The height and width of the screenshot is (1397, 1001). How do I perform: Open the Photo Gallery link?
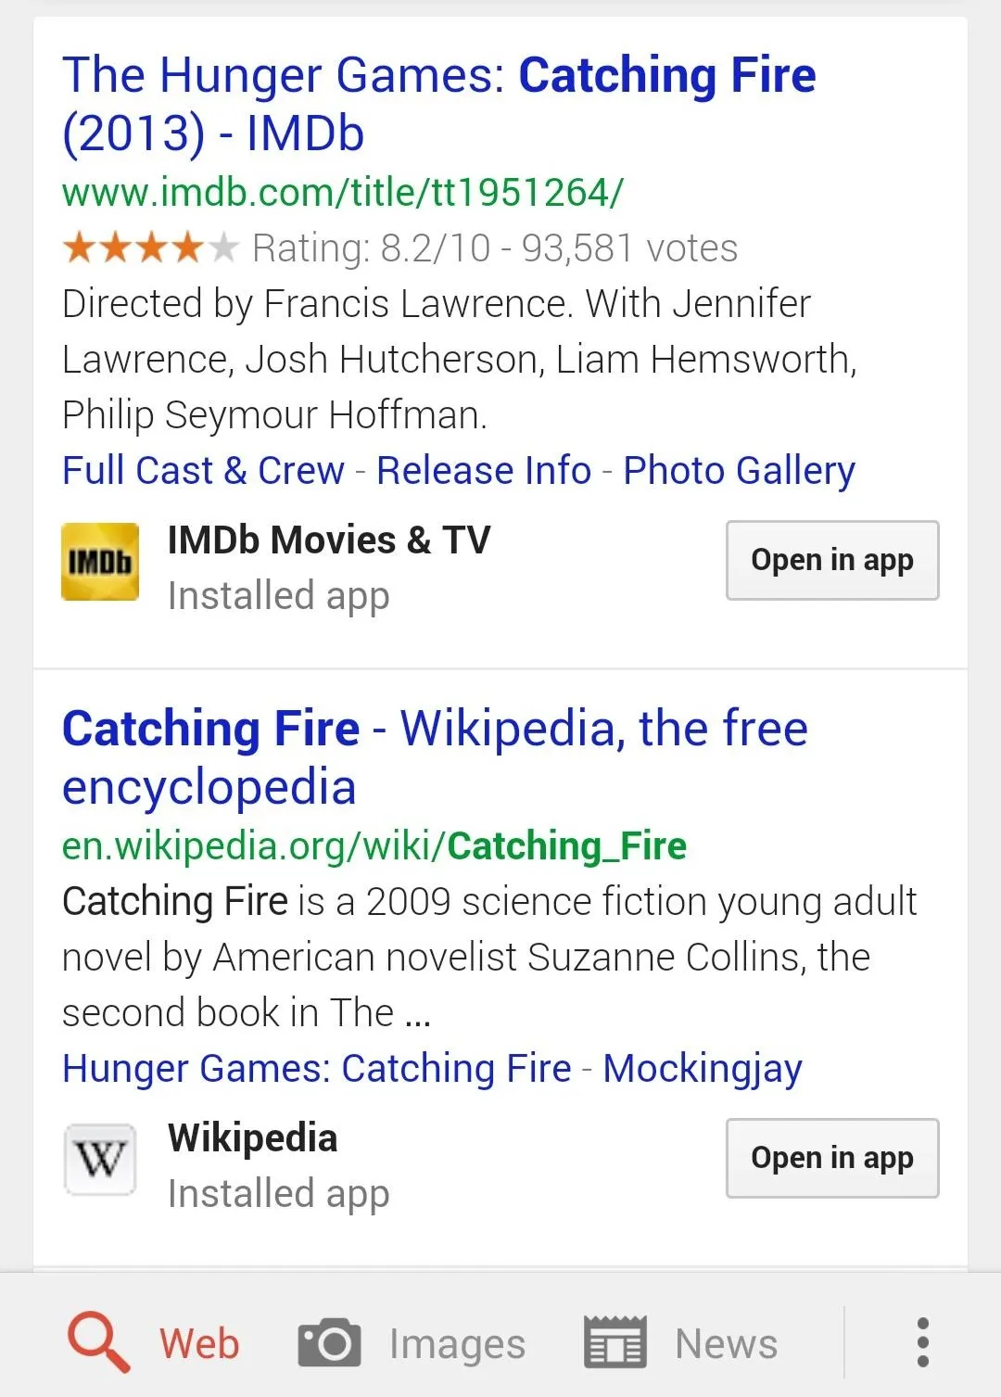pos(739,471)
